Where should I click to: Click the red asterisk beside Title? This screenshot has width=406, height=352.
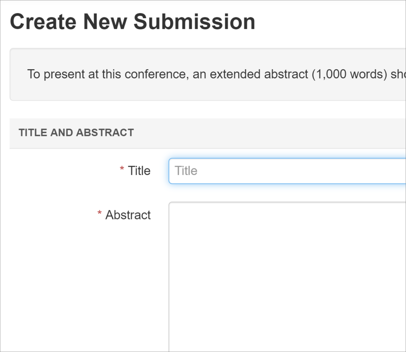coord(121,169)
